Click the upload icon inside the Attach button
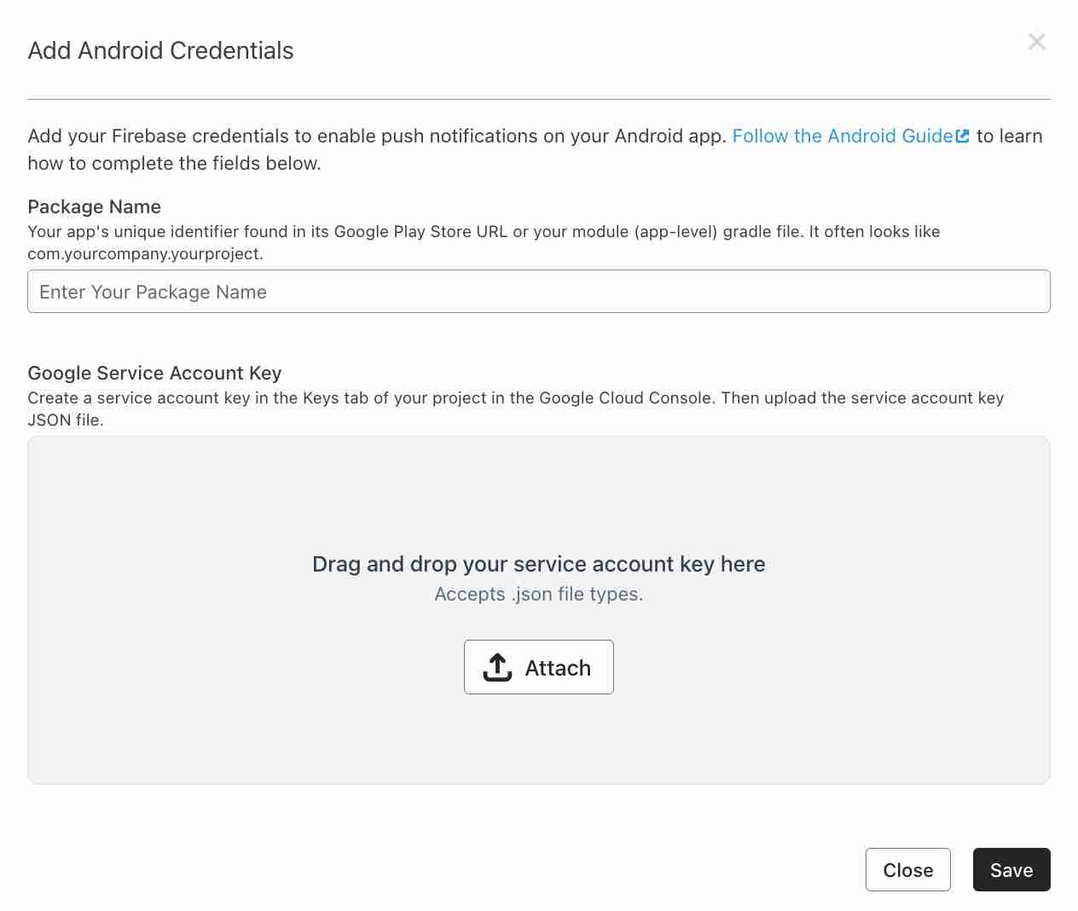The width and height of the screenshot is (1078, 911). (497, 667)
